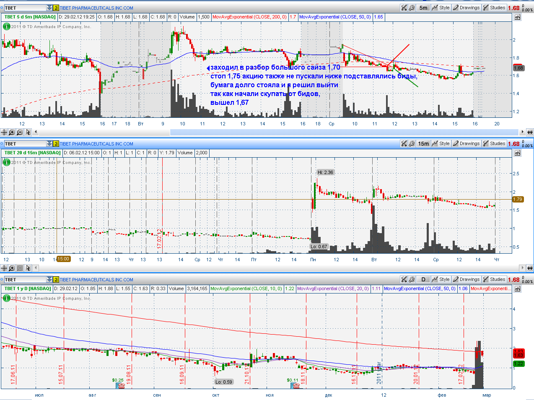Open Studies menu on the daily chart
Viewport: 534px width, 400px height.
click(494, 279)
